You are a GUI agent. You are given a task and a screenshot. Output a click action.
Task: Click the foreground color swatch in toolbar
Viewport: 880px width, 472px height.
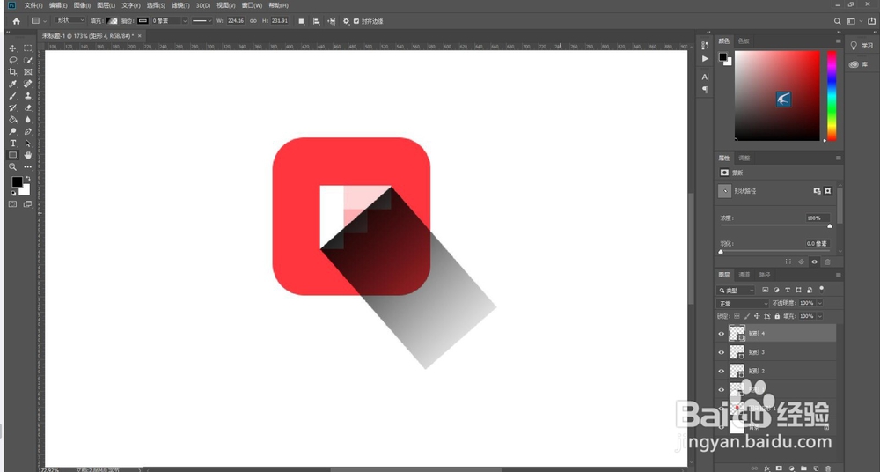click(x=17, y=182)
